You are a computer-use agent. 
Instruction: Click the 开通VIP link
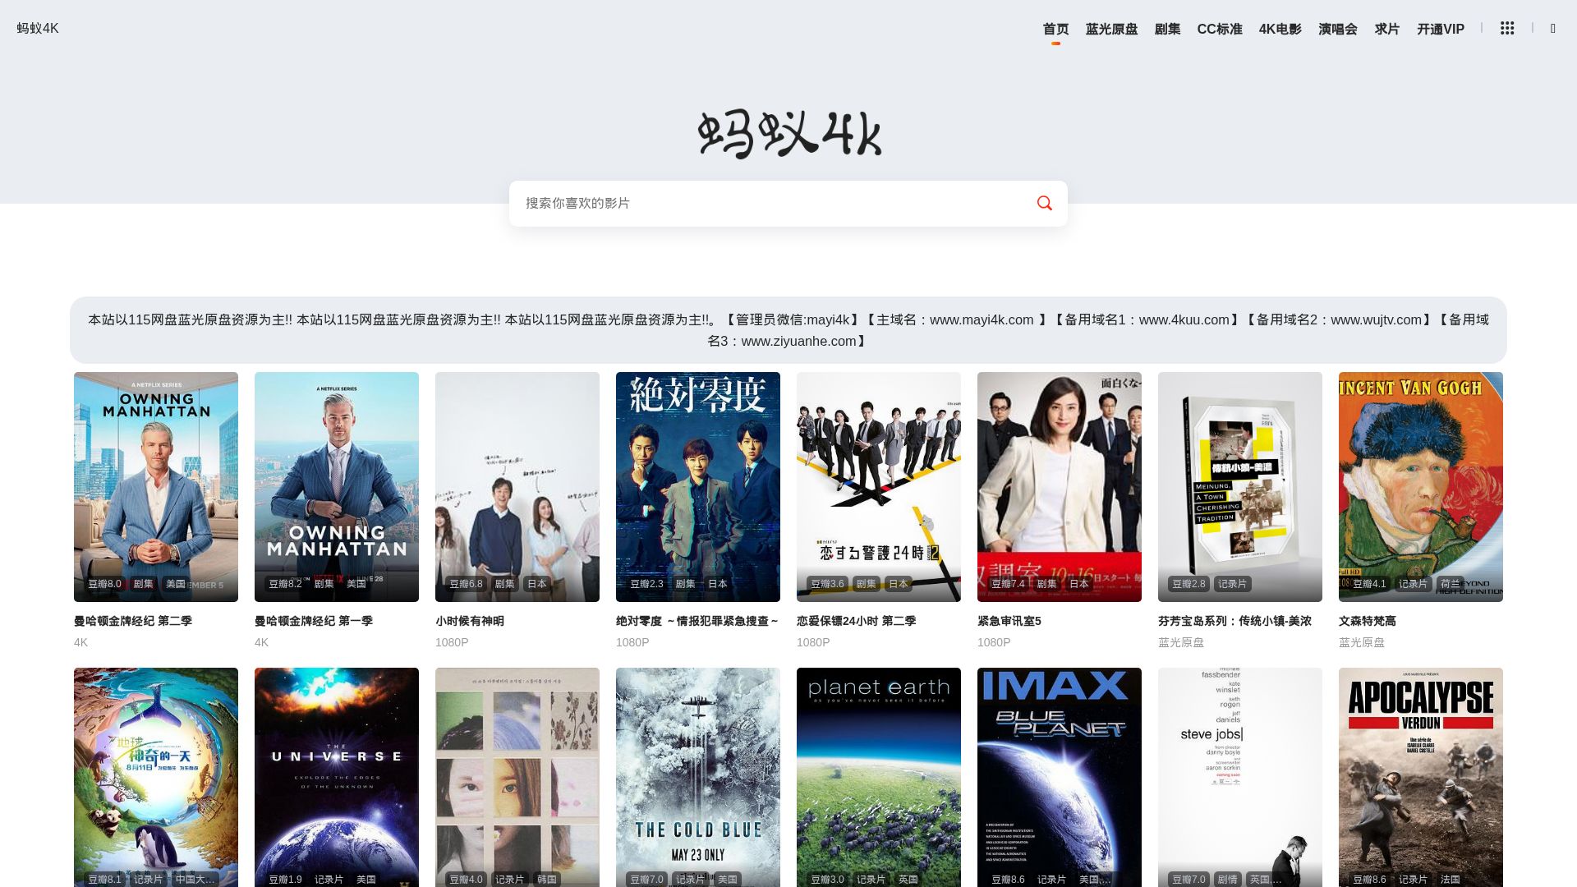(1440, 29)
